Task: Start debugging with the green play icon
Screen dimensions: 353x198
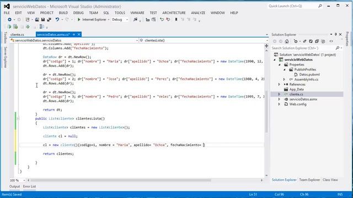Action: [79, 20]
